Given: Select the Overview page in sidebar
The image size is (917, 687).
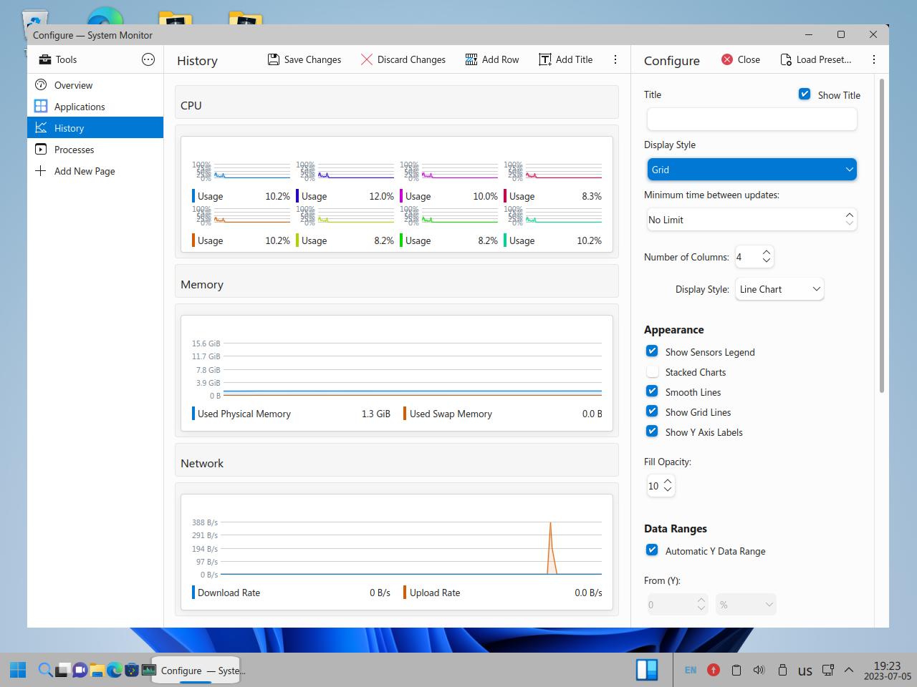Looking at the screenshot, I should pyautogui.click(x=73, y=85).
